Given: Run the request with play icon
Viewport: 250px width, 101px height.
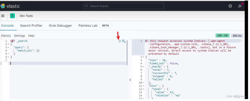Looking at the screenshot, I should 120,41.
